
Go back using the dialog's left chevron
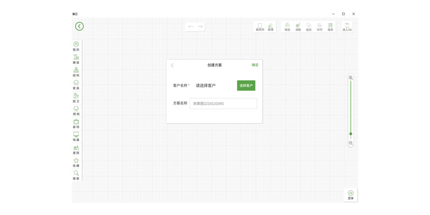172,65
